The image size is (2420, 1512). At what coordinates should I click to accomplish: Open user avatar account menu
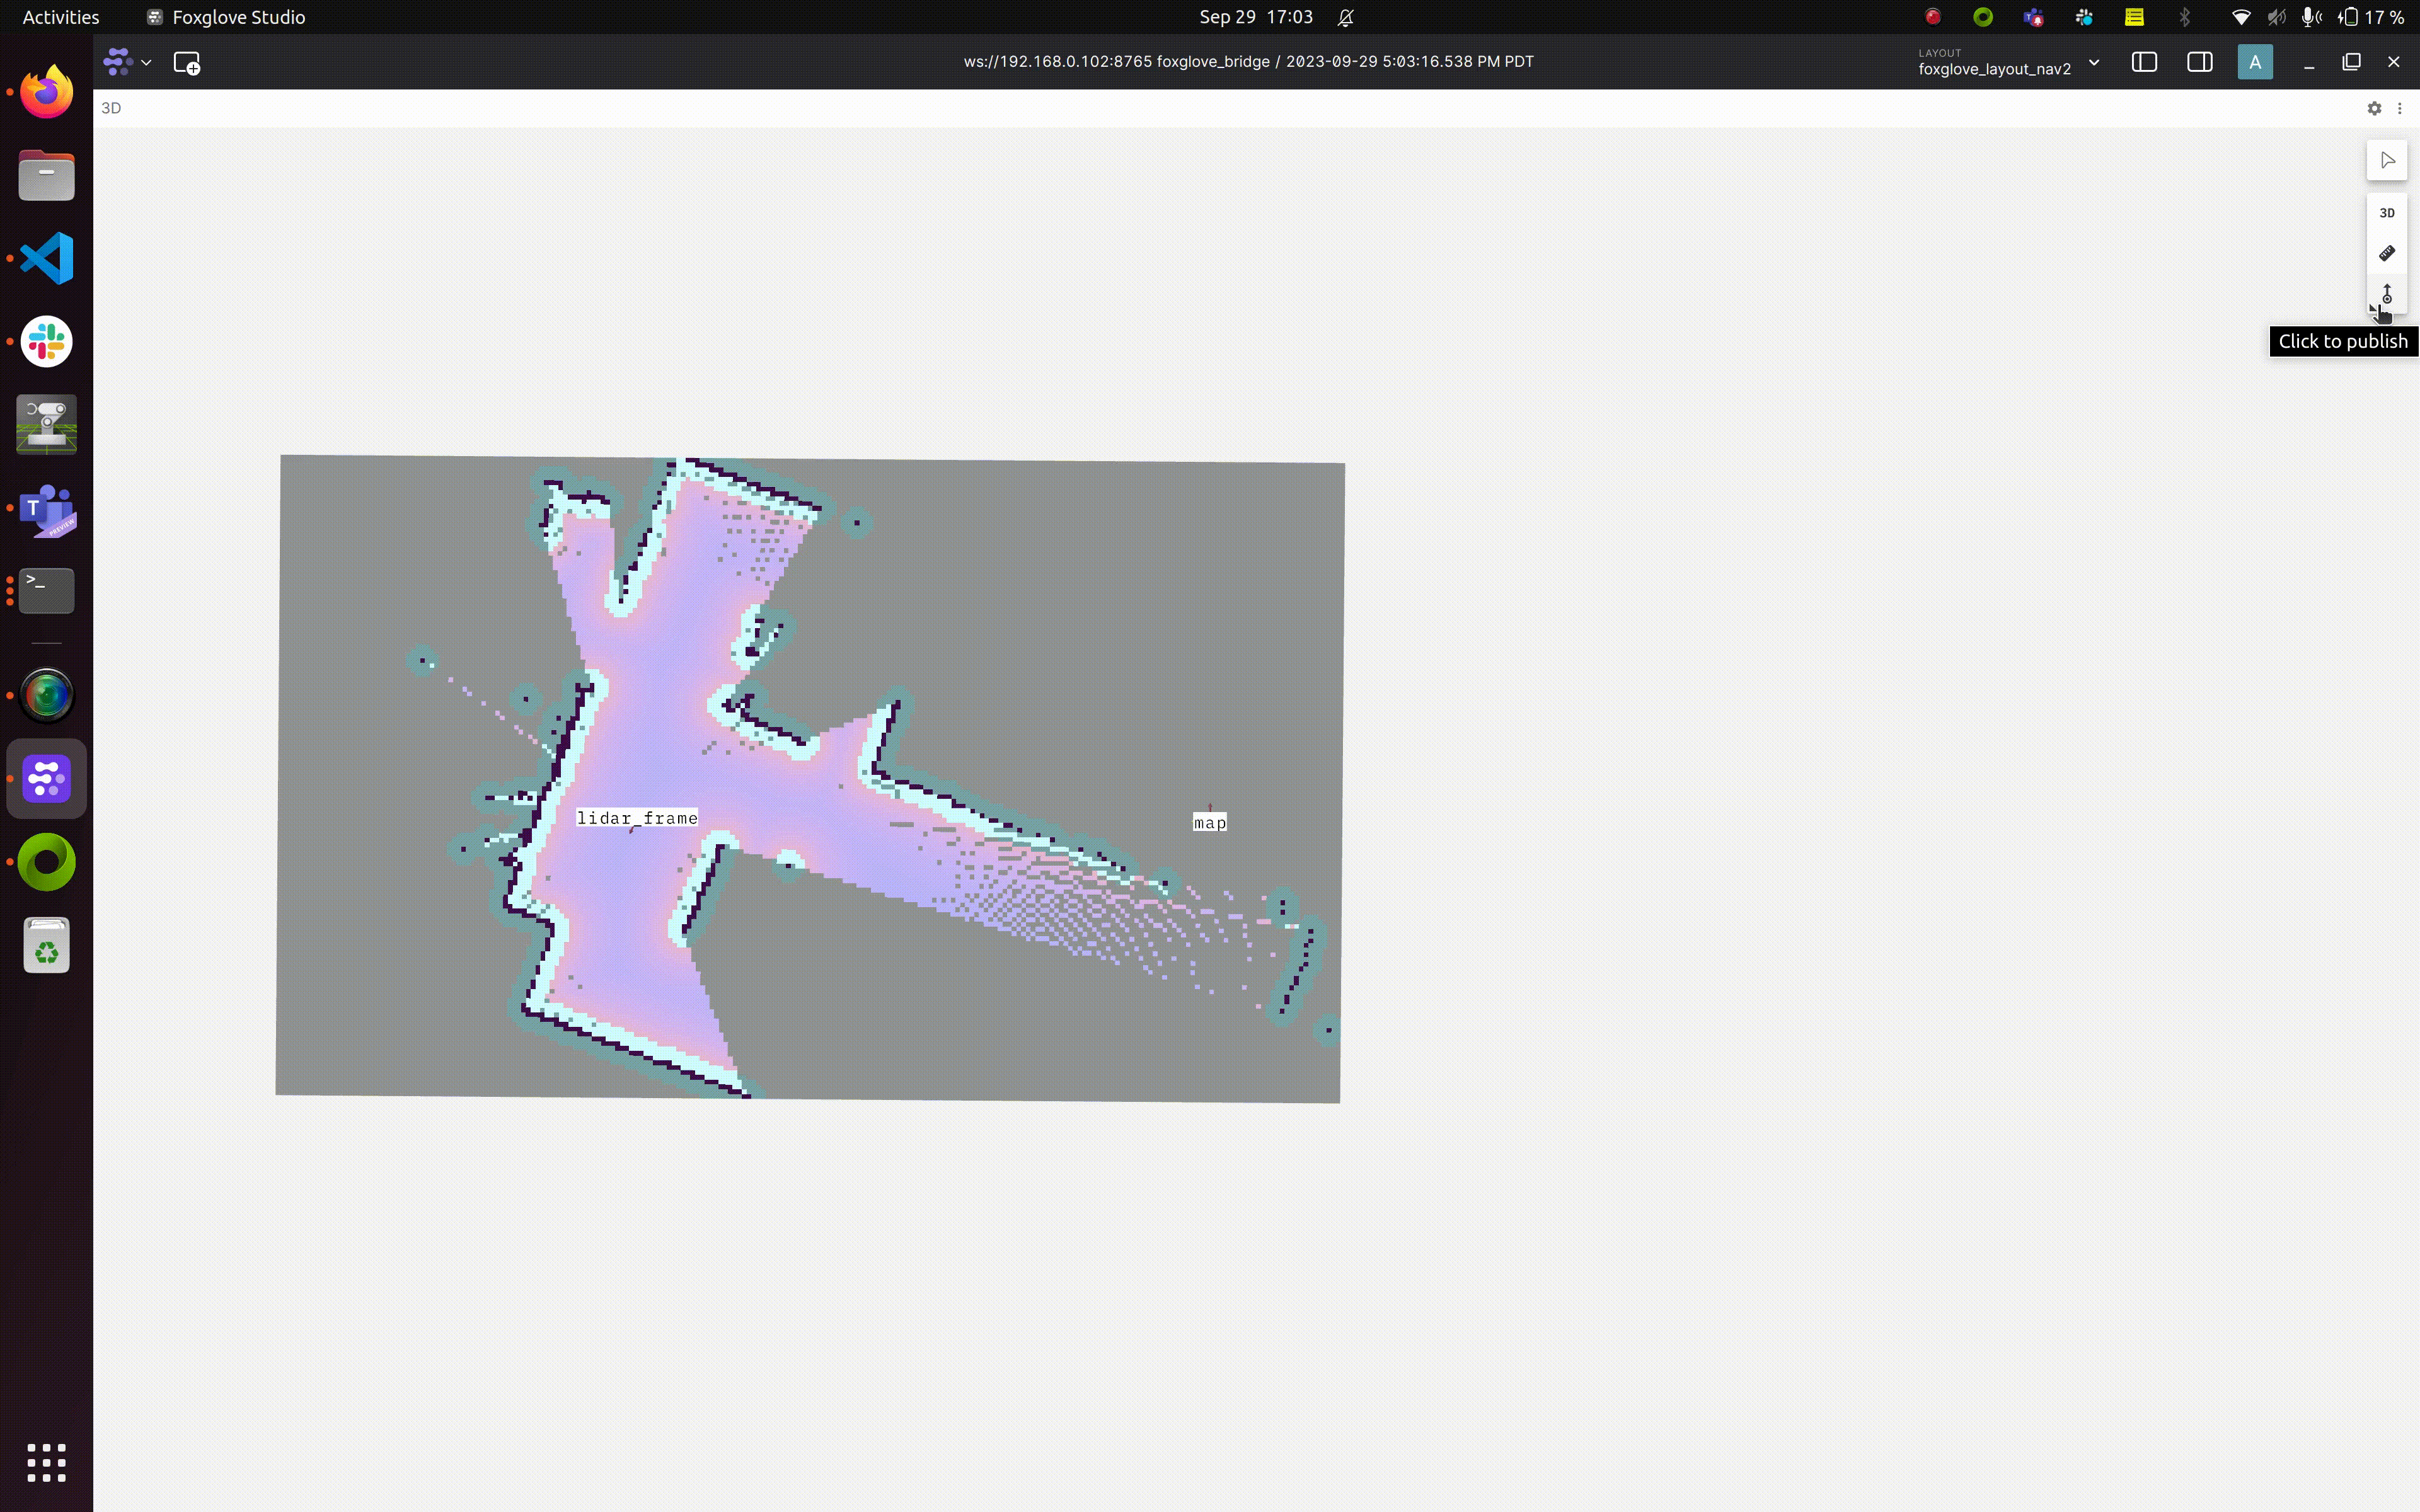(2254, 62)
